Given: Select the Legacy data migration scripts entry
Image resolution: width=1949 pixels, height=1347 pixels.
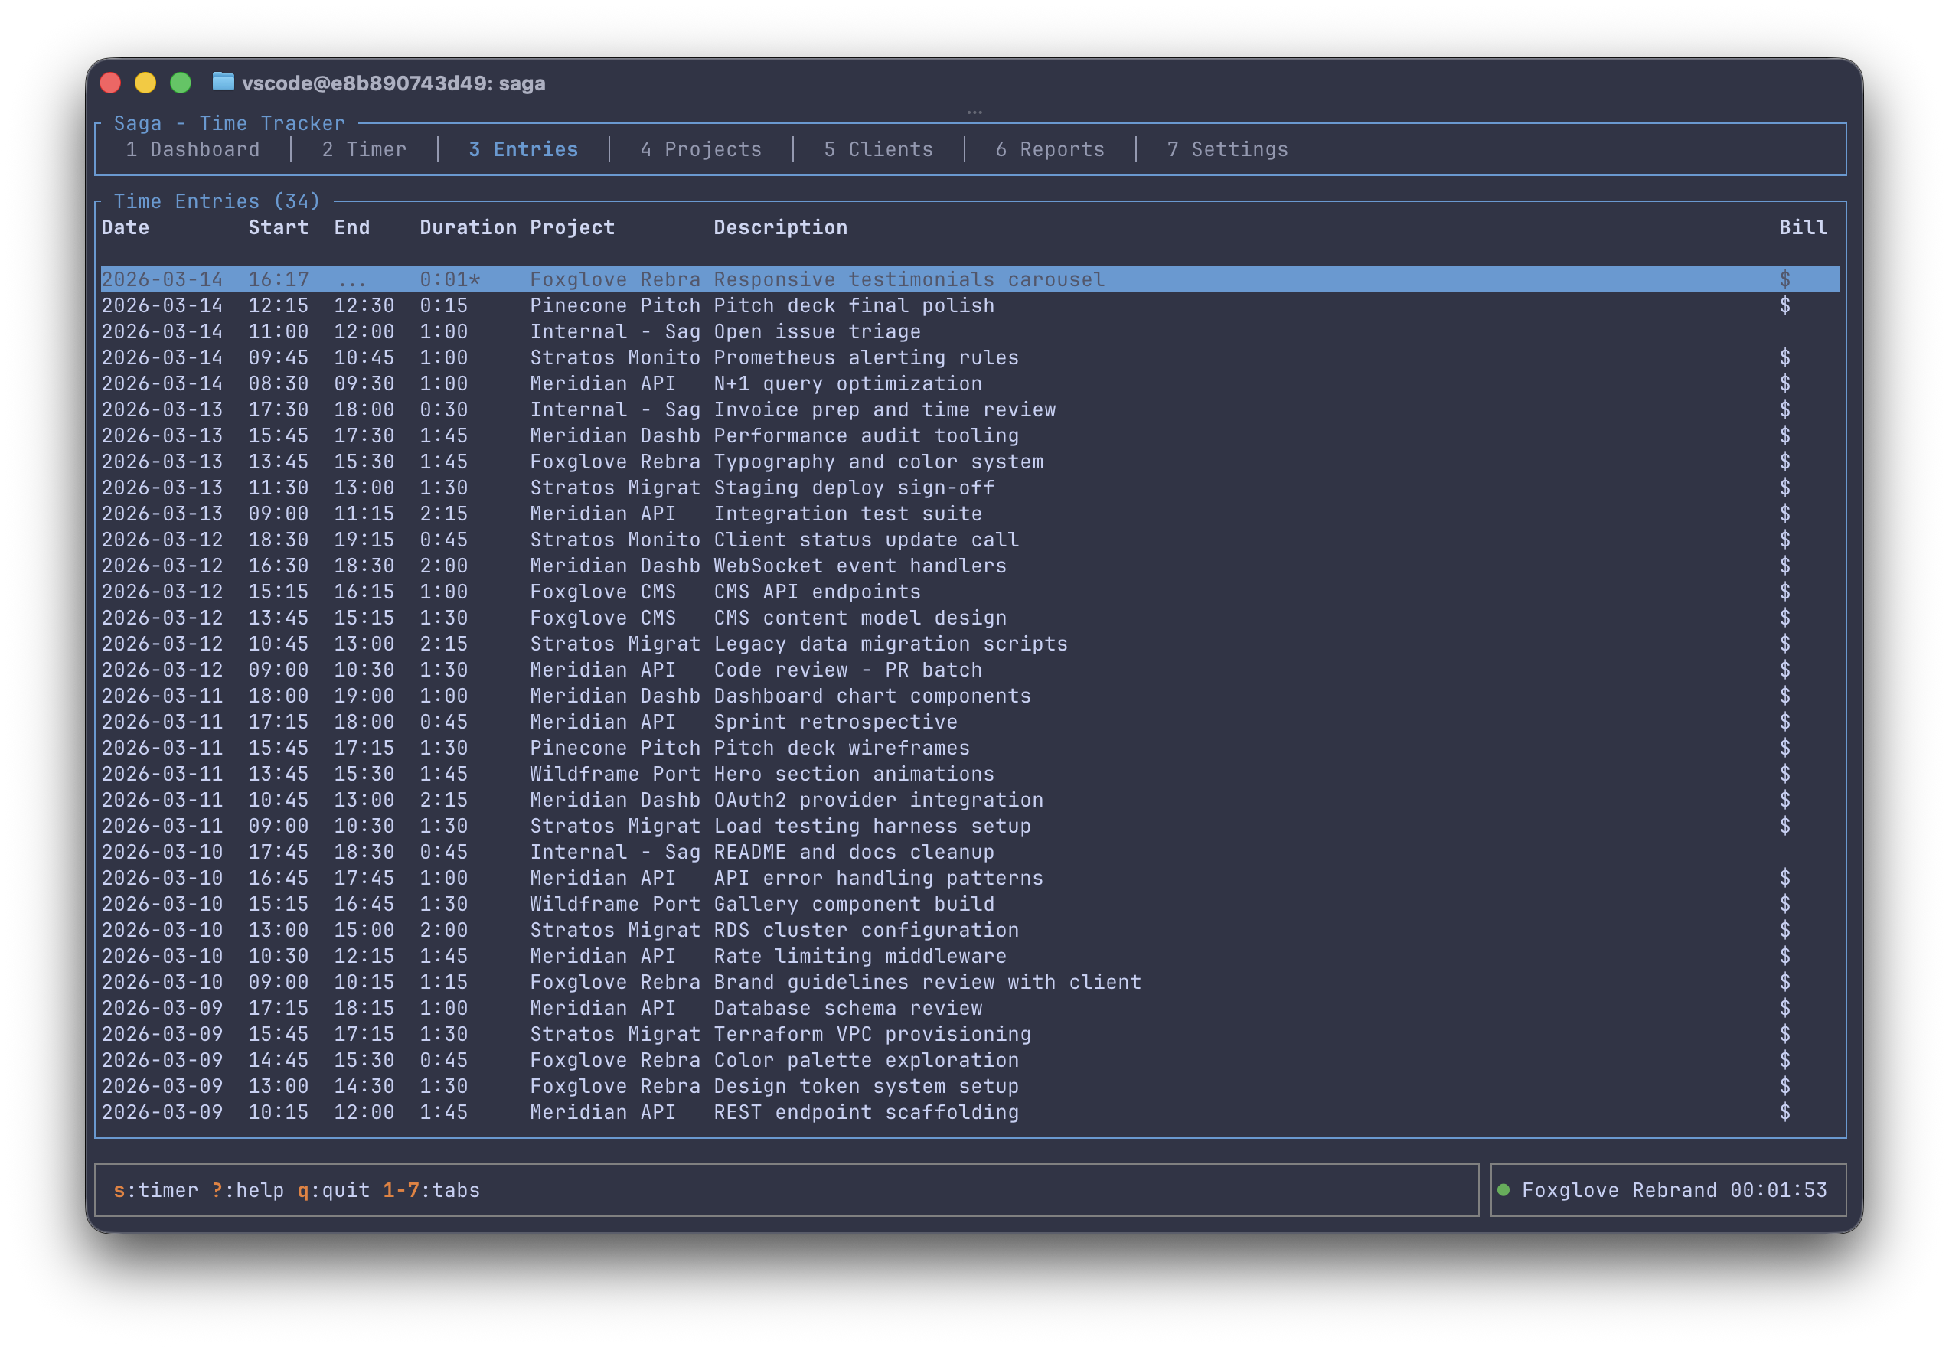Looking at the screenshot, I should point(890,644).
